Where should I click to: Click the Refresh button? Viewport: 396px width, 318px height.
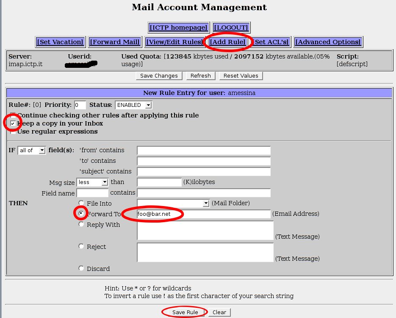click(200, 75)
